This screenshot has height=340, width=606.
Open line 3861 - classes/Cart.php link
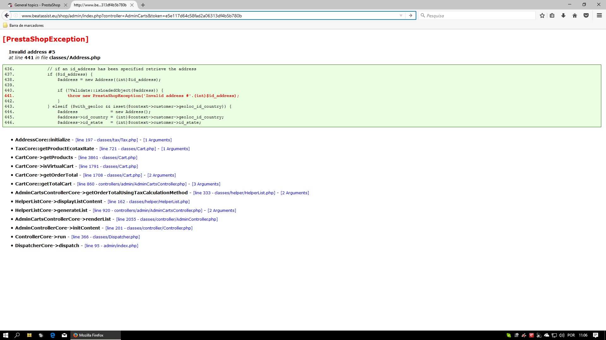pos(108,158)
